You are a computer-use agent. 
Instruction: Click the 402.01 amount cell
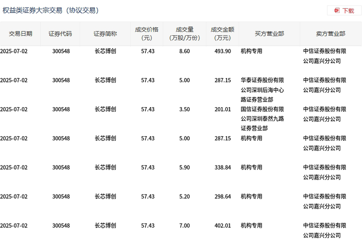[222, 226]
